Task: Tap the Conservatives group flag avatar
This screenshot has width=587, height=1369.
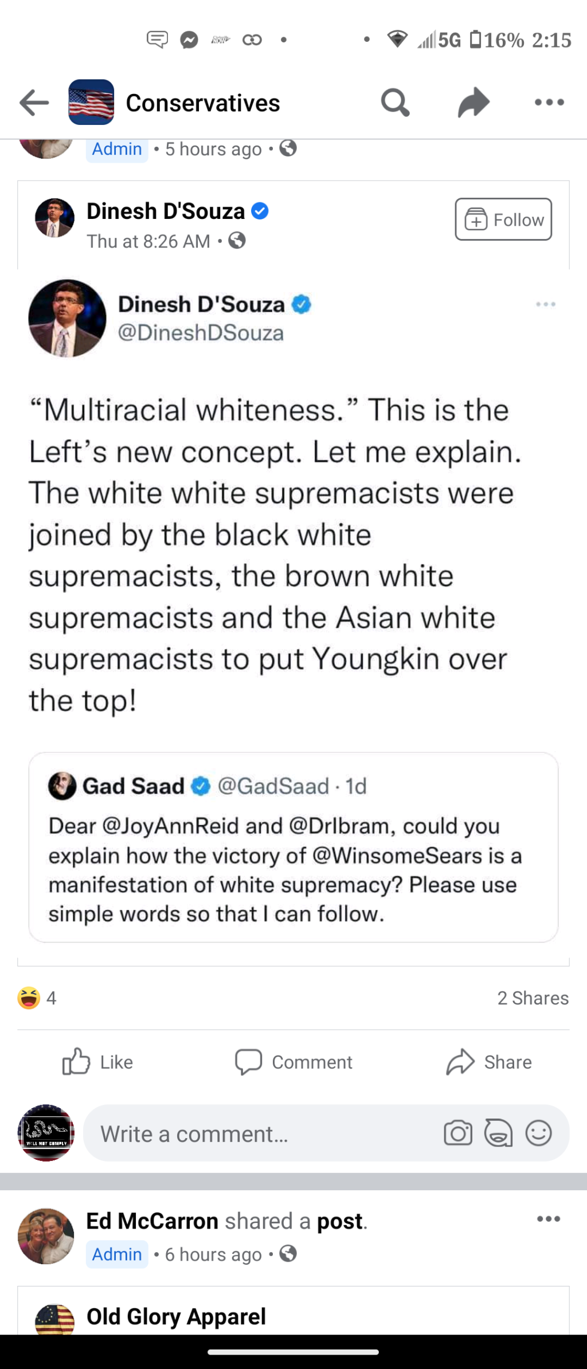Action: tap(91, 103)
